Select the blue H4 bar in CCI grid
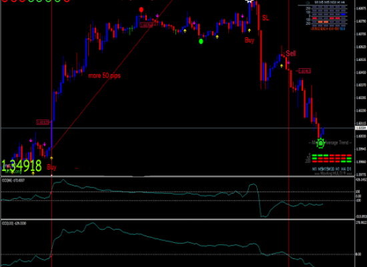The height and width of the screenshot is (267, 367). pos(343,15)
